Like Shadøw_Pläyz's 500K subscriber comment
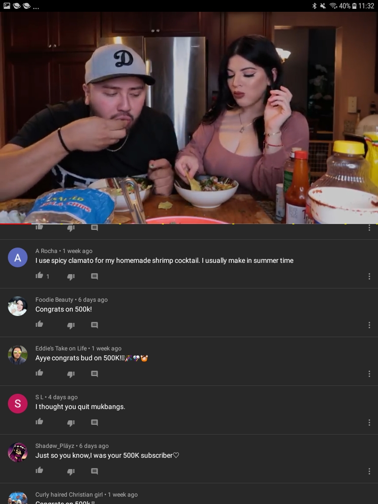The height and width of the screenshot is (504, 378). [x=39, y=470]
